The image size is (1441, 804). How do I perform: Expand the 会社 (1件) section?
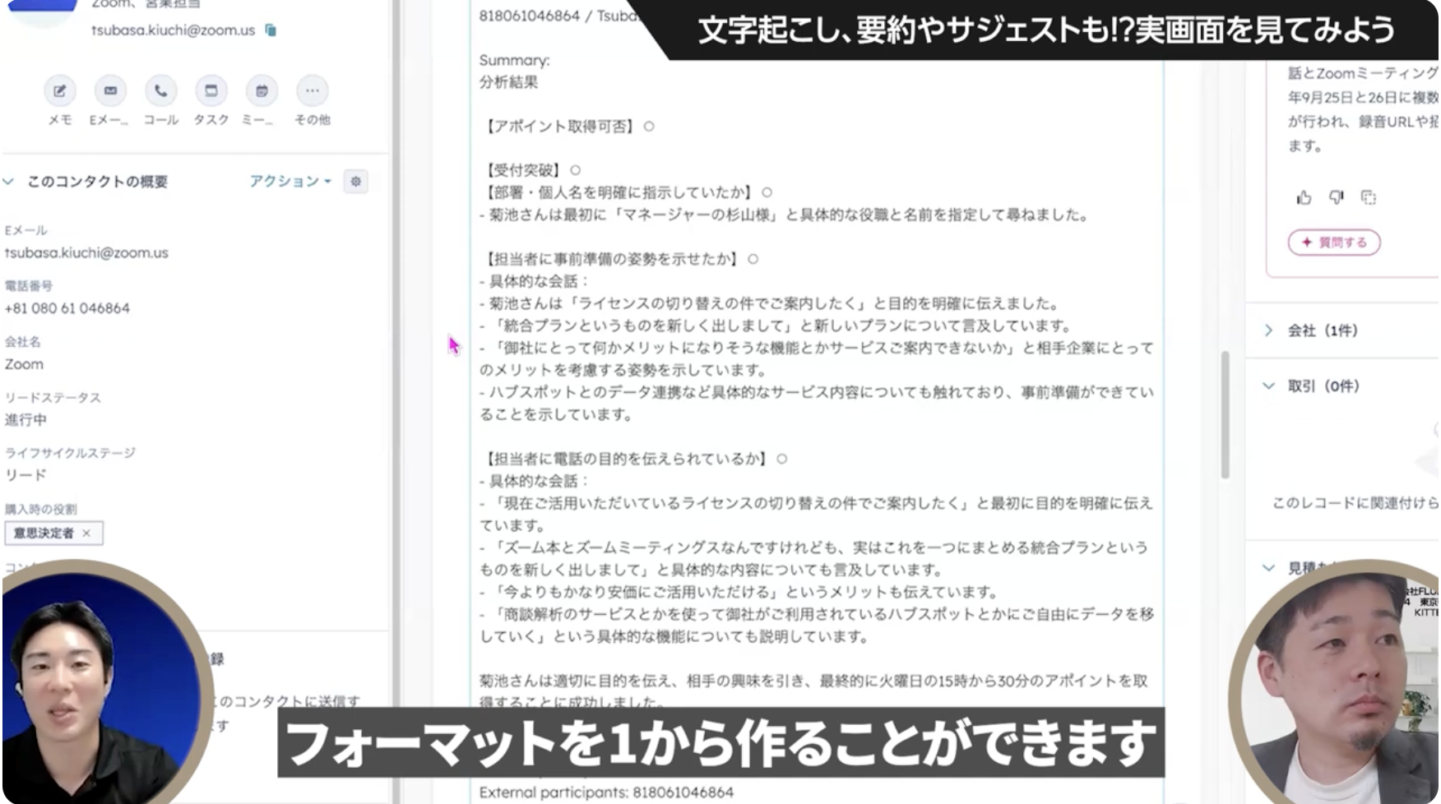point(1269,330)
